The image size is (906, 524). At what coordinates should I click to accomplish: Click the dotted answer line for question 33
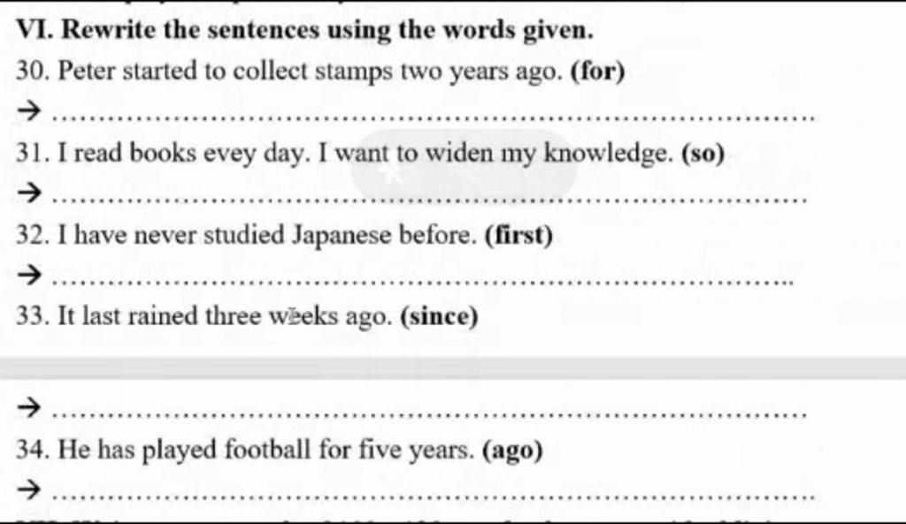click(430, 414)
